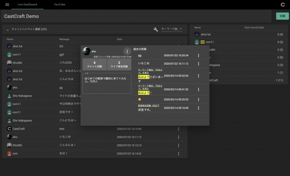
Task: Open row menu for ShotBit こんちには！ message
Action: pyautogui.click(x=178, y=145)
